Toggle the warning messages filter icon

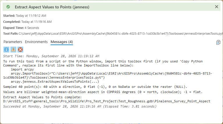pos(13,50)
